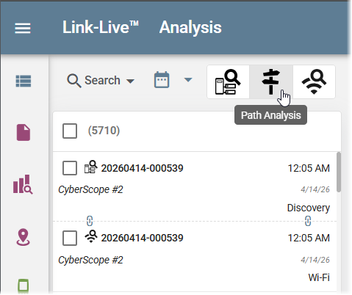352x295 pixels.
Task: Click the 4/14/26 date on Wi-Fi entry
Action: pos(315,260)
